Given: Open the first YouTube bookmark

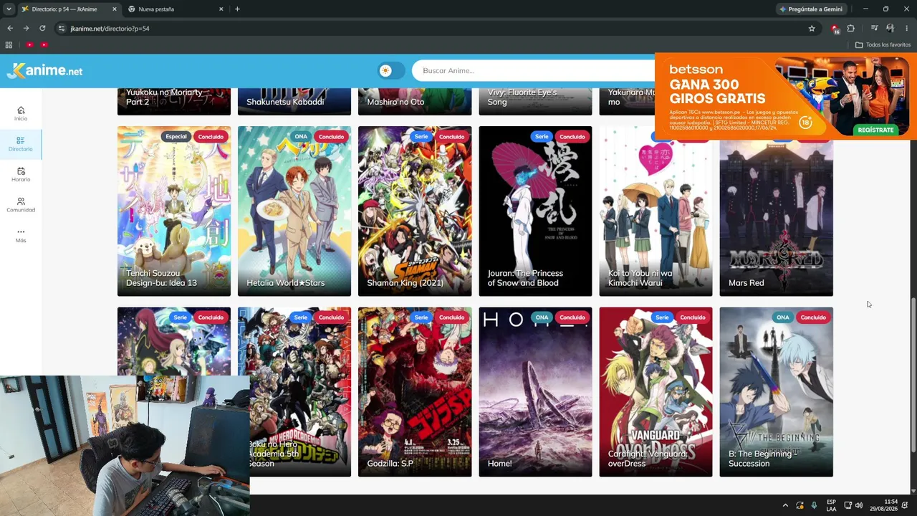Looking at the screenshot, I should [x=29, y=44].
